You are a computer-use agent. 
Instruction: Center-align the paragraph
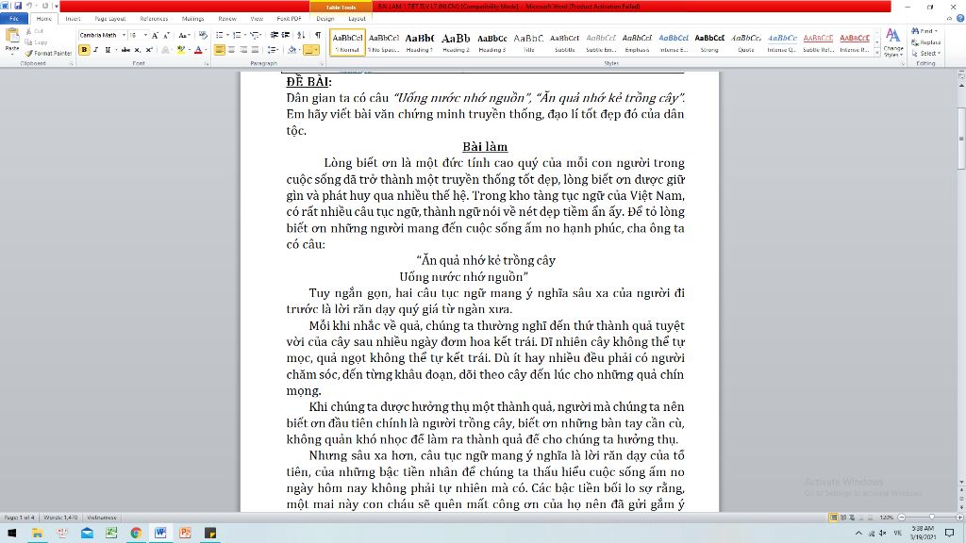pyautogui.click(x=232, y=50)
